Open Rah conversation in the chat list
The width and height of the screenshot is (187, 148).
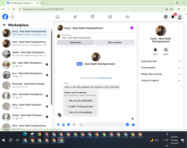(25, 64)
